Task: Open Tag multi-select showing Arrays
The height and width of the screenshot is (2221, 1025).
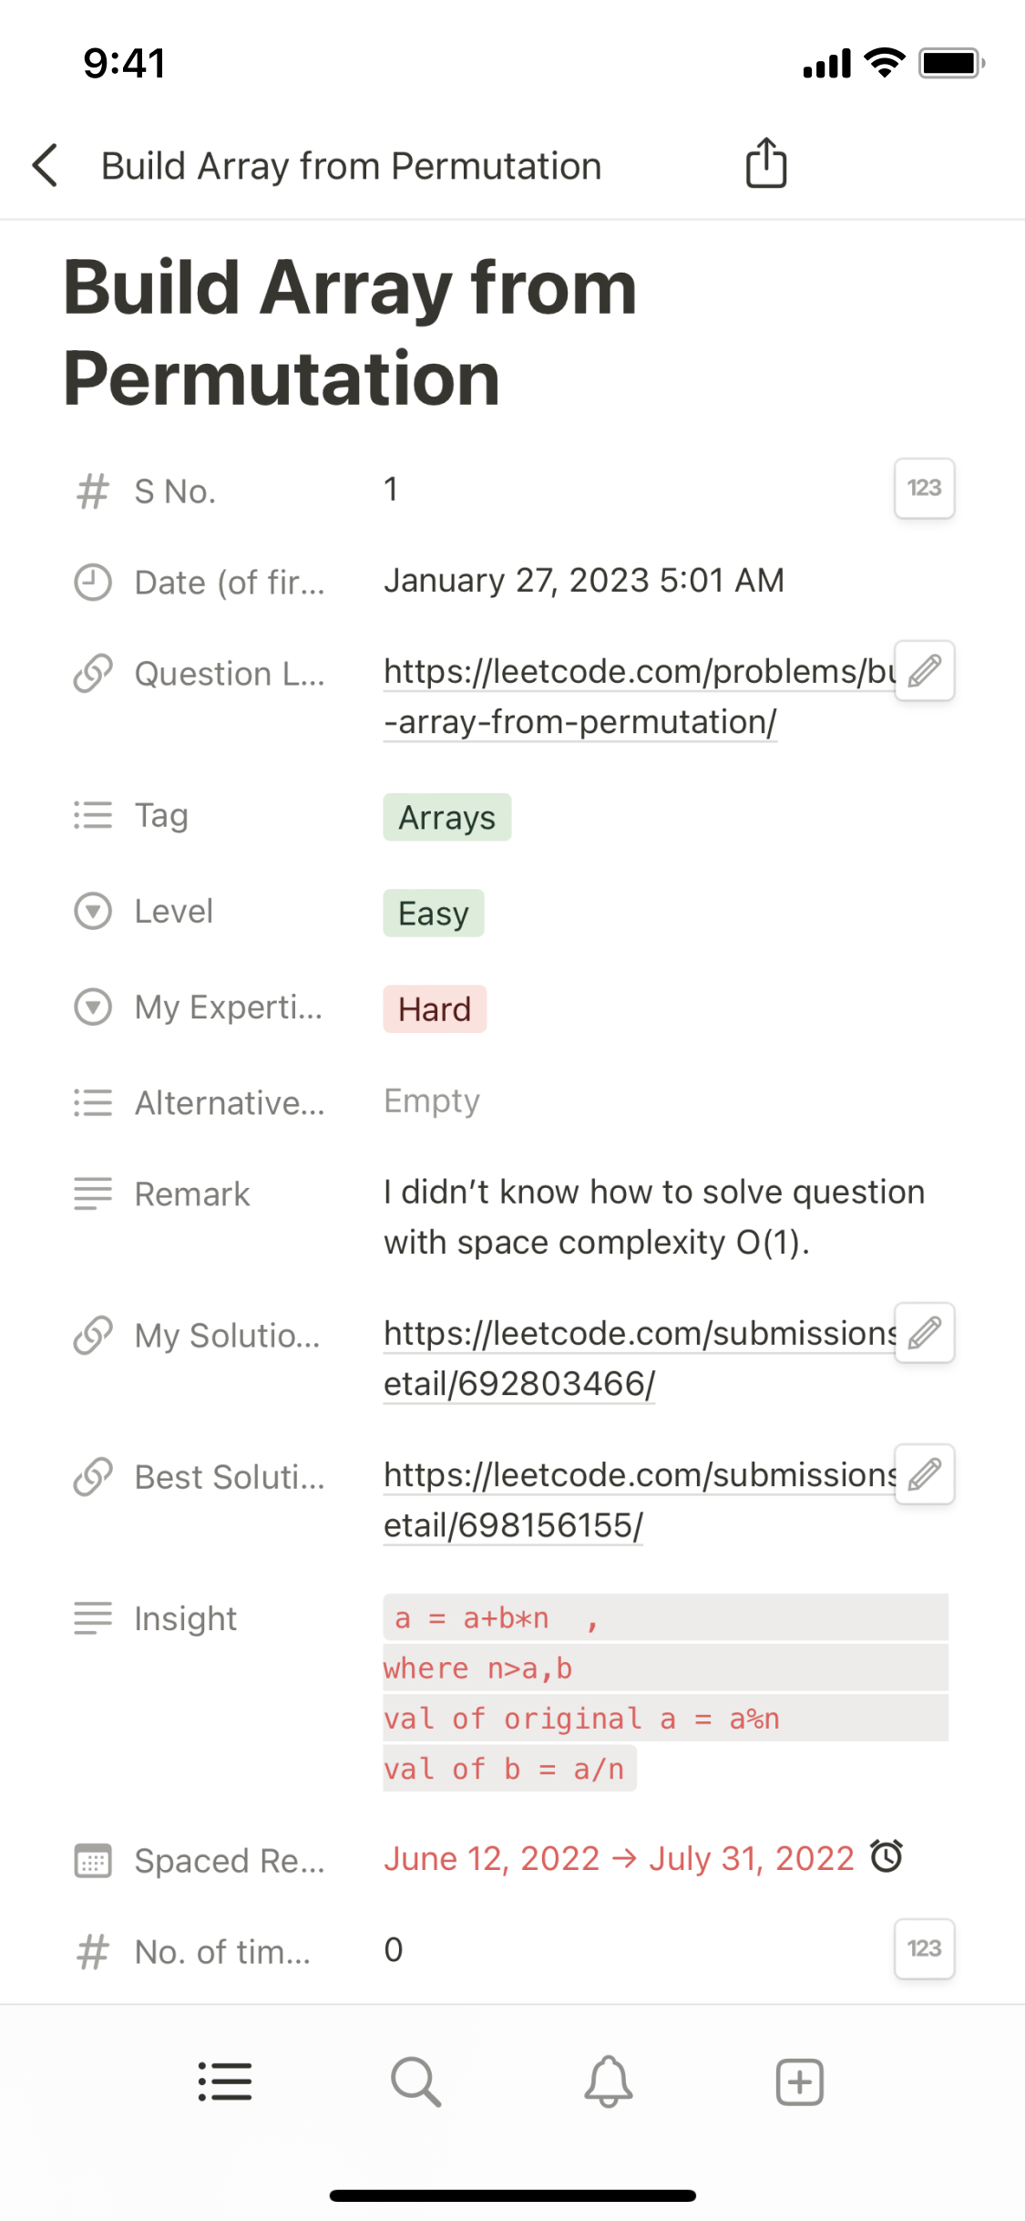Action: point(446,818)
